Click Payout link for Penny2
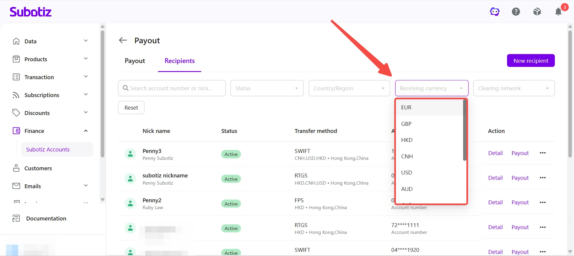The width and height of the screenshot is (574, 256). tap(520, 203)
